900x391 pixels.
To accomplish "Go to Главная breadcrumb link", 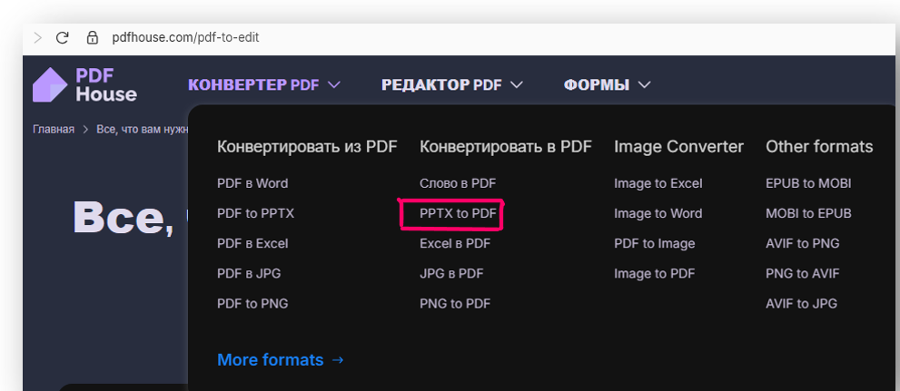I will [x=54, y=129].
